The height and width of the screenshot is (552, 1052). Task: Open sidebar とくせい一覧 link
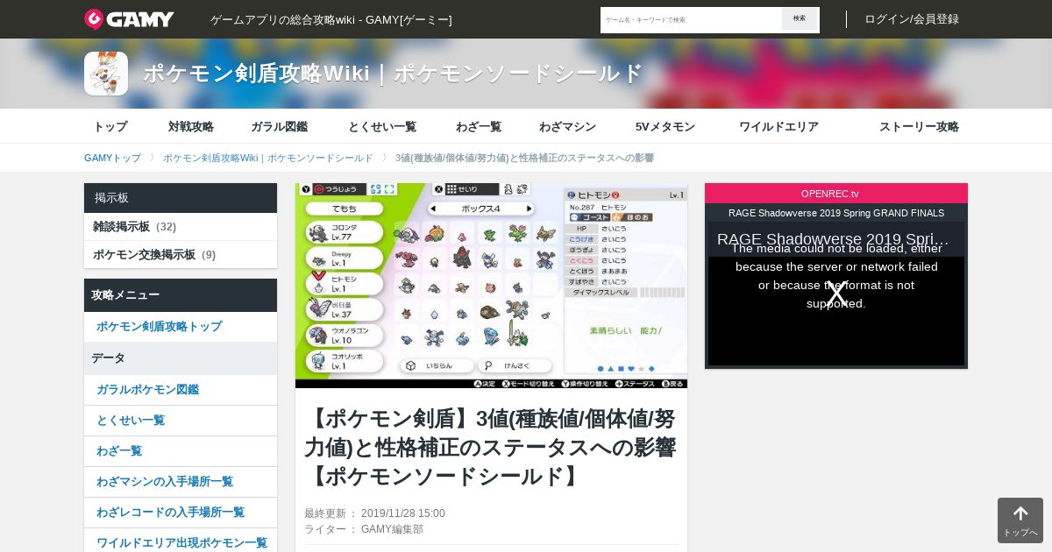coord(181,421)
